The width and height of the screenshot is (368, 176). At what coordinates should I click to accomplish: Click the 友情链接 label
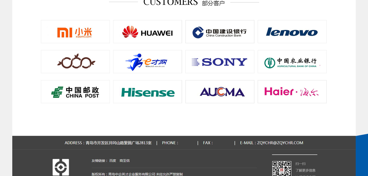(x=100, y=161)
